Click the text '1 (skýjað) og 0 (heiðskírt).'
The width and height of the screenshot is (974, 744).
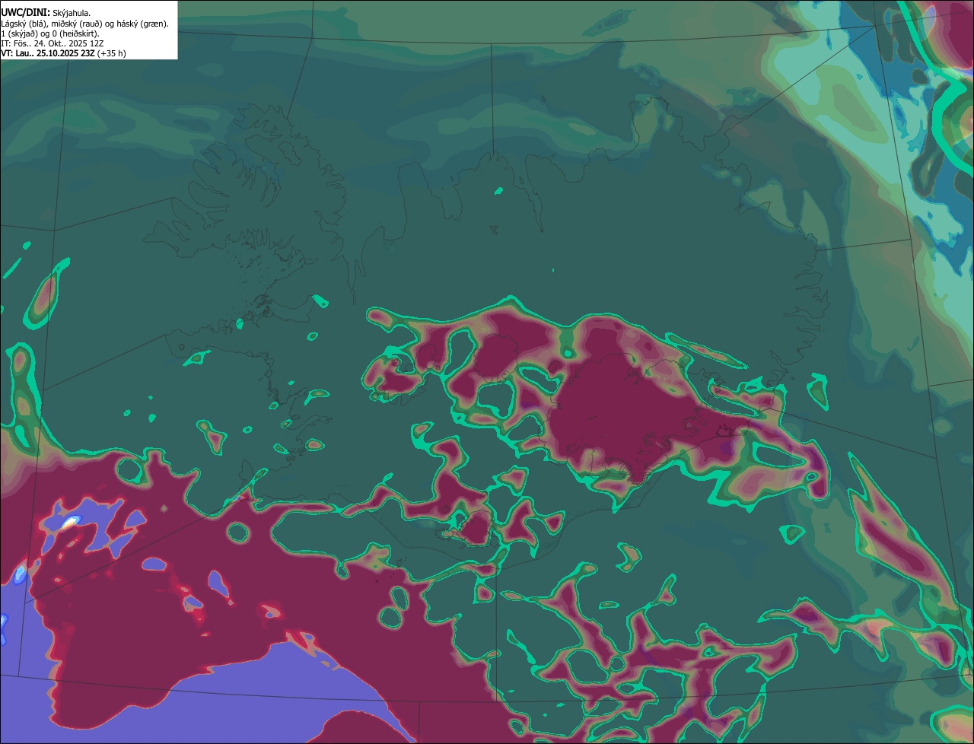pos(50,33)
